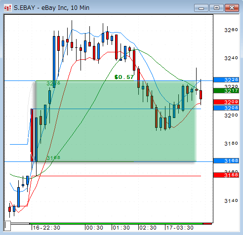The height and width of the screenshot is (235, 243).
Task: Click the chart application icon in title bar
Action: [8, 8]
